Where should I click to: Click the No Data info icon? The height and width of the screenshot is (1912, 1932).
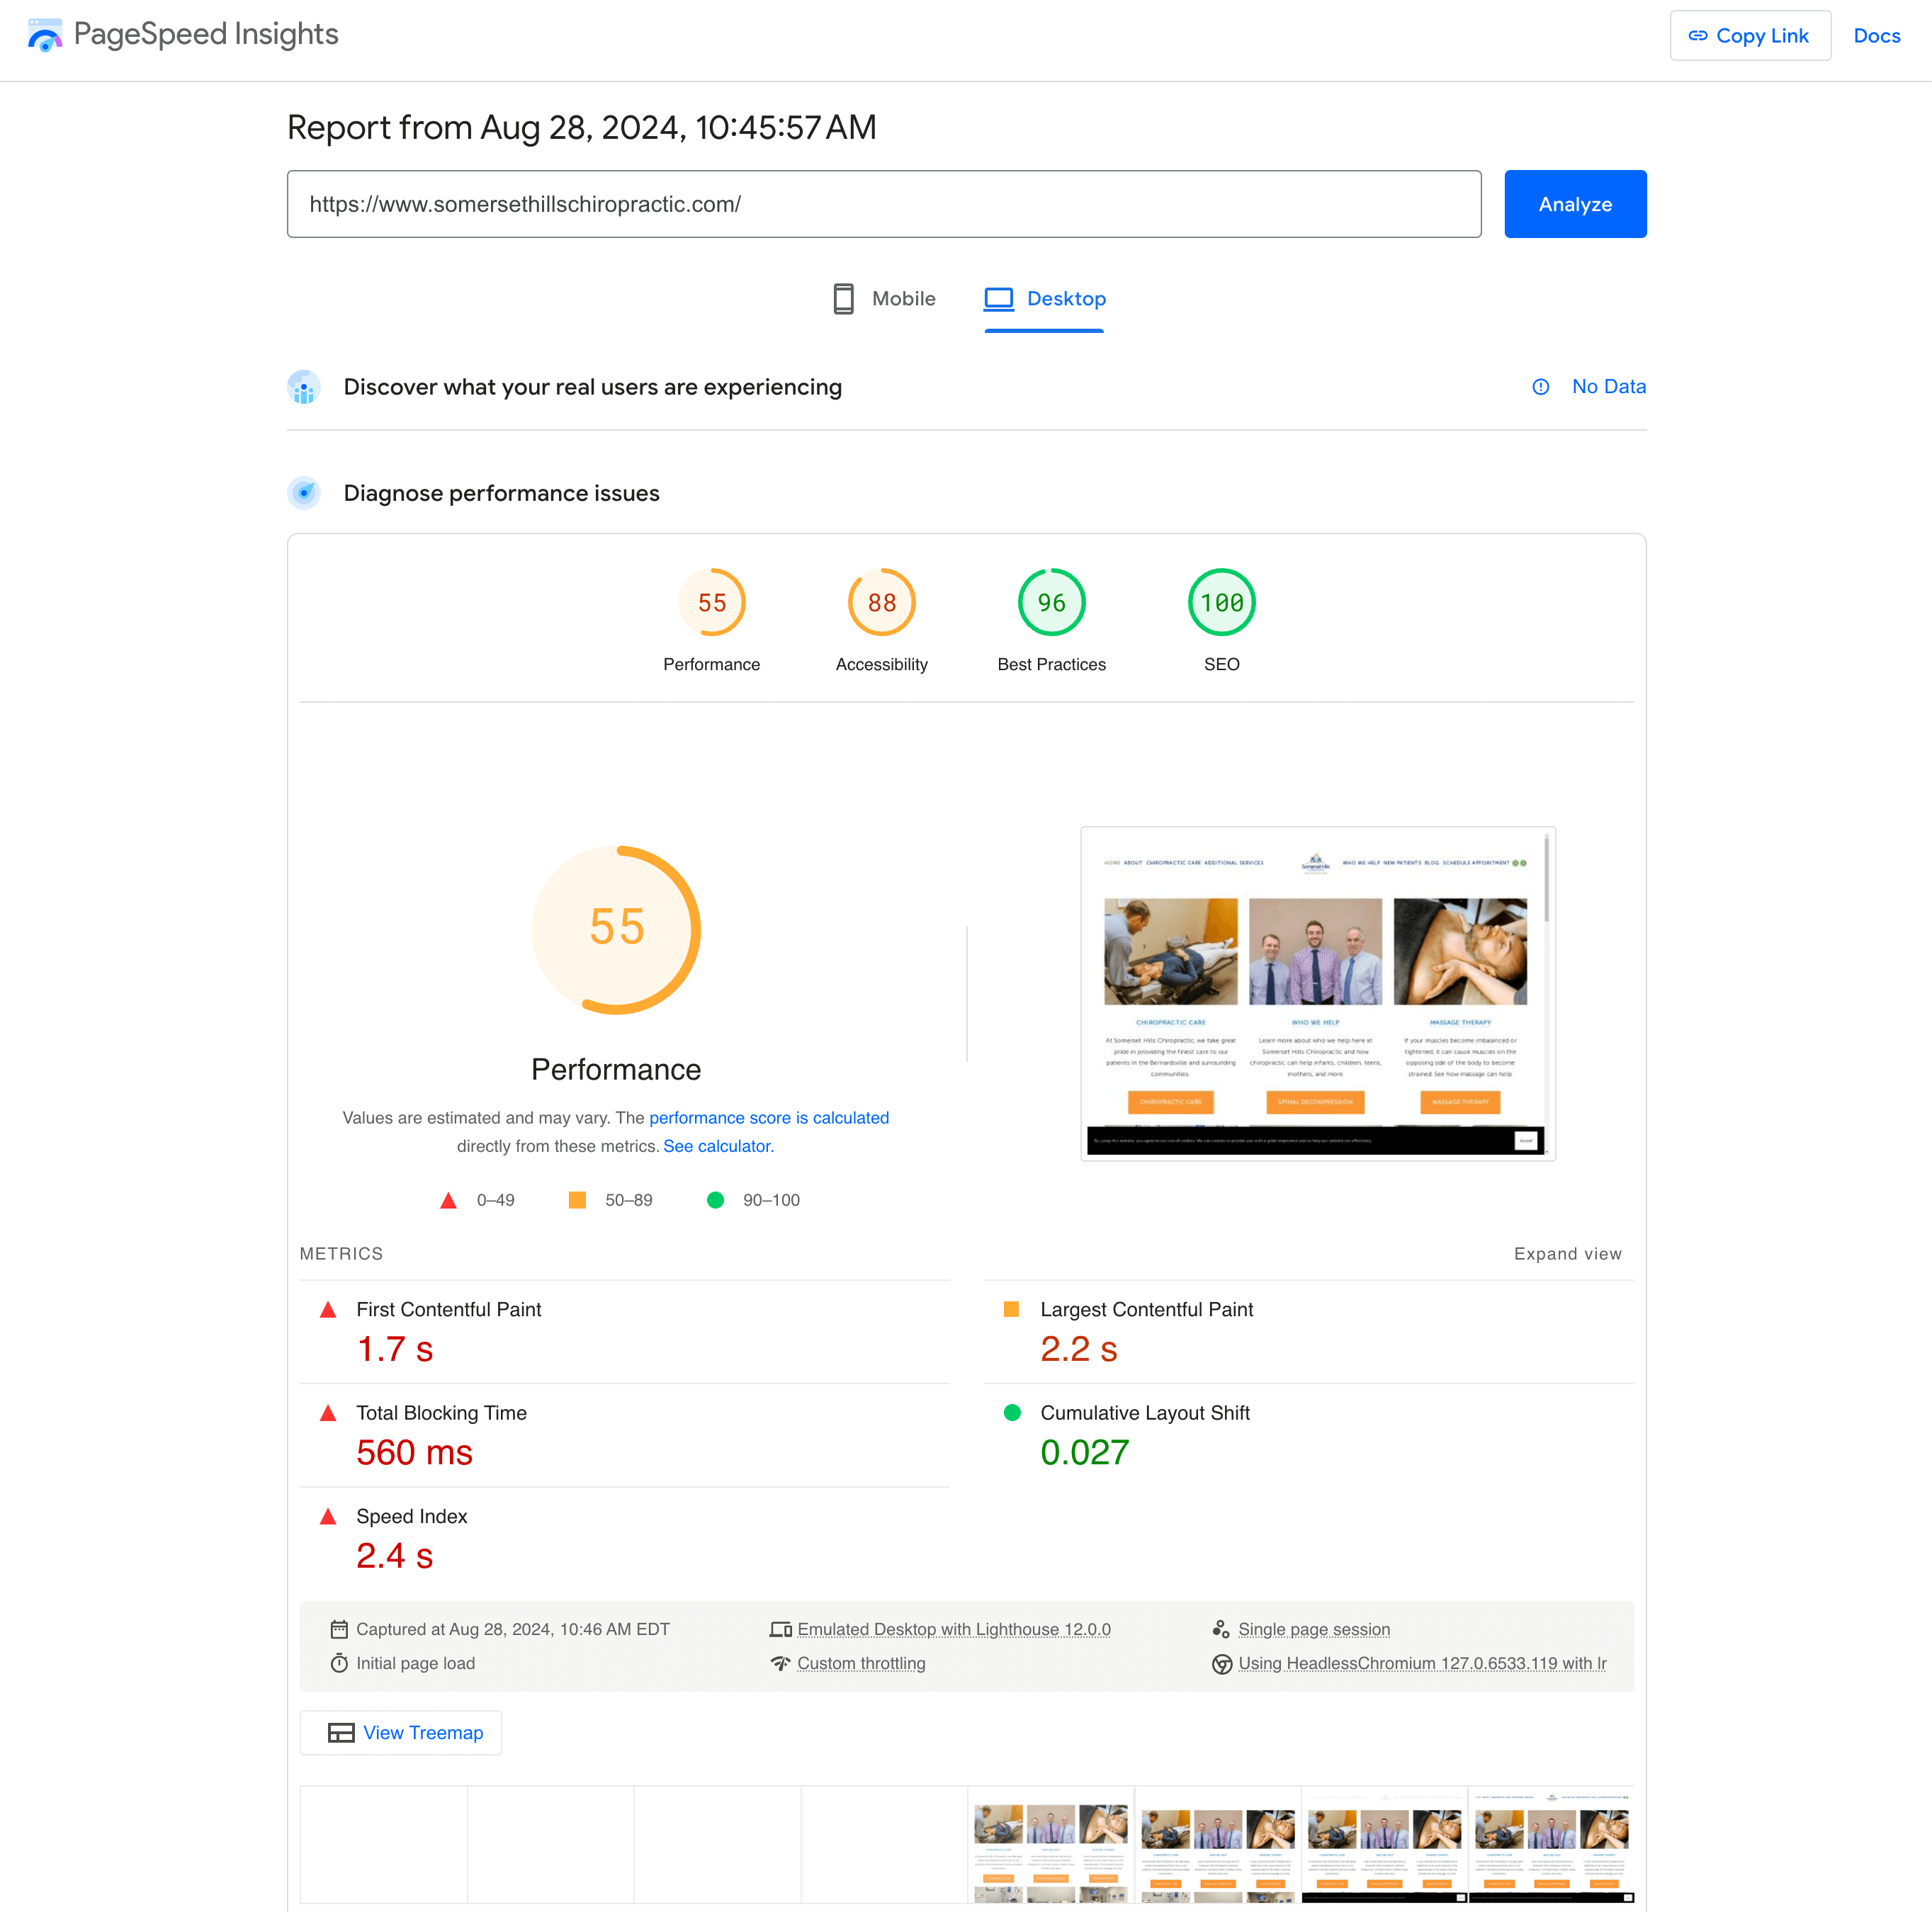1540,387
